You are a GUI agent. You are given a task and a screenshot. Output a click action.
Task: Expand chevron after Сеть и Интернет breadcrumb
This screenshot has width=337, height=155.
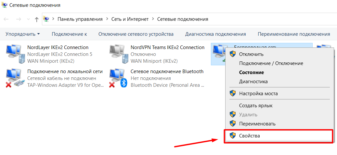[153, 19]
